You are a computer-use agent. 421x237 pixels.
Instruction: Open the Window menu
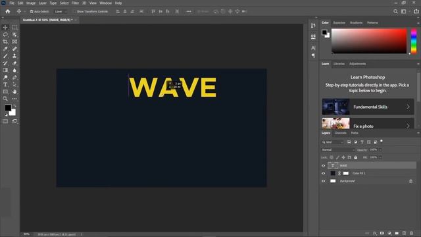(105, 3)
